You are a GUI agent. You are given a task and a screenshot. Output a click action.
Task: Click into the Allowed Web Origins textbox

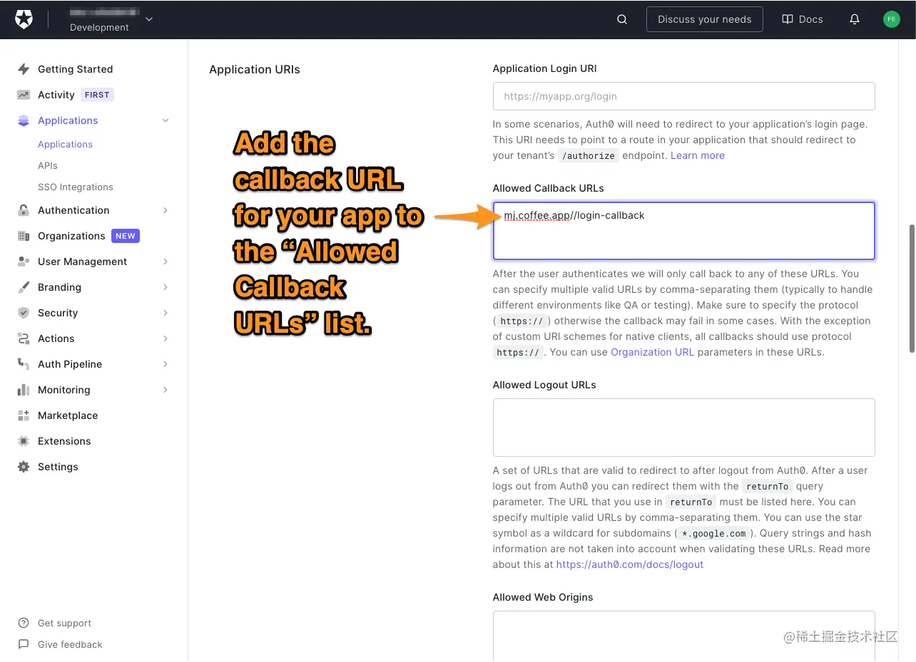pos(683,636)
